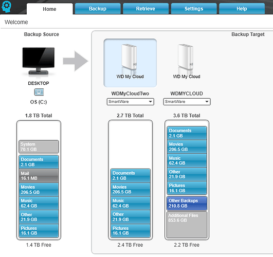Click the OS (C:) drive icon
This screenshot has width=273, height=257.
point(39,92)
